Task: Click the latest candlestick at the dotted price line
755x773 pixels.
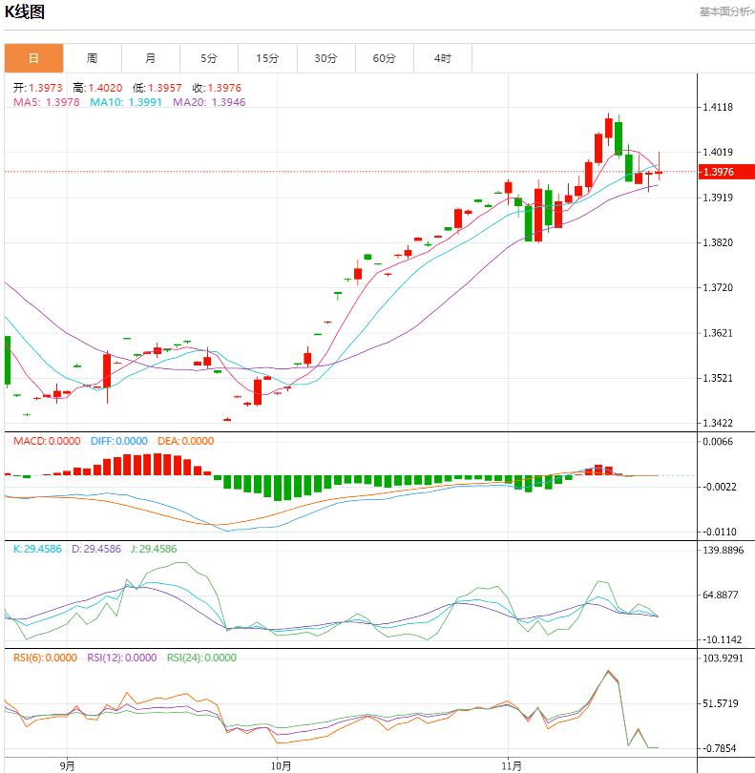Action: [x=659, y=172]
